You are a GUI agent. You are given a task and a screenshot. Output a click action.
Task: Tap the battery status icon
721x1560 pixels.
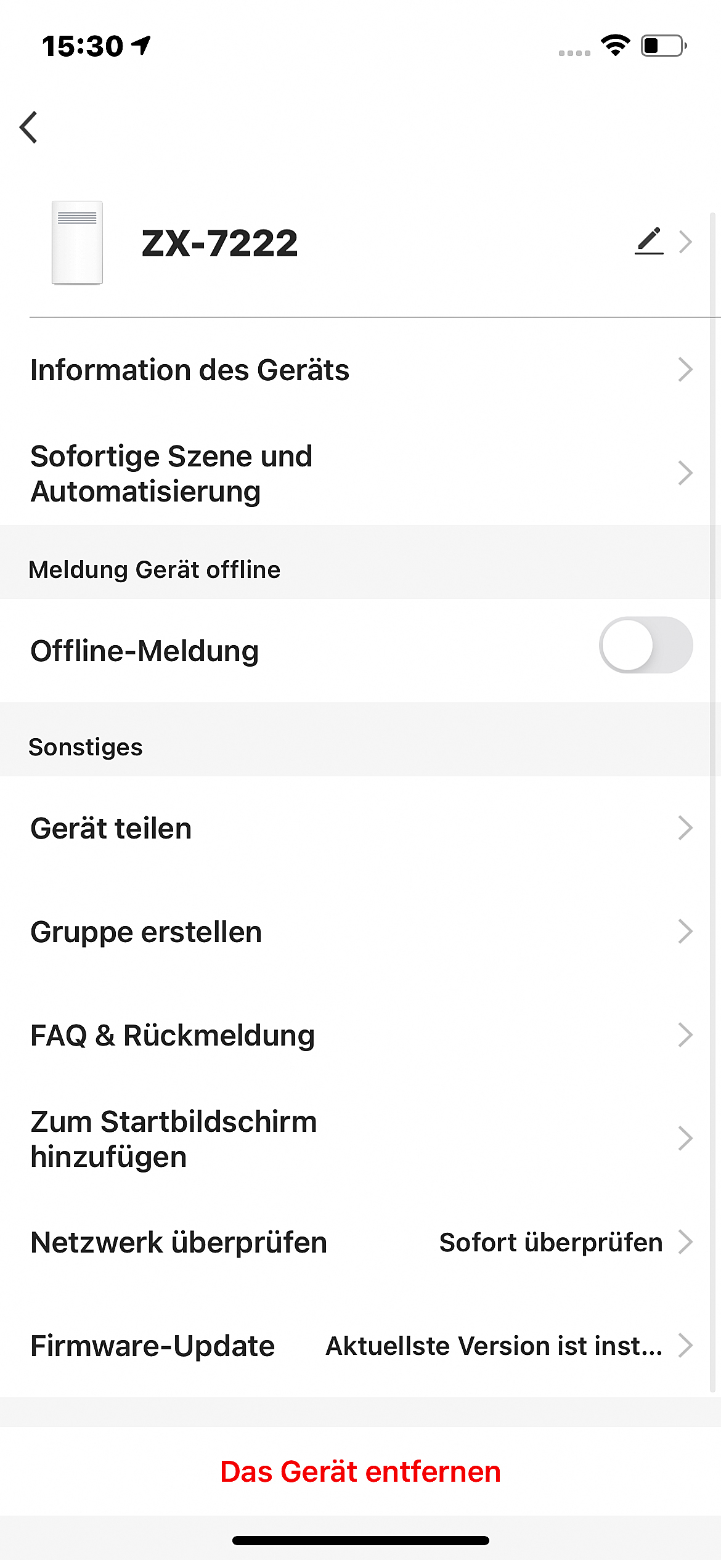tap(664, 46)
